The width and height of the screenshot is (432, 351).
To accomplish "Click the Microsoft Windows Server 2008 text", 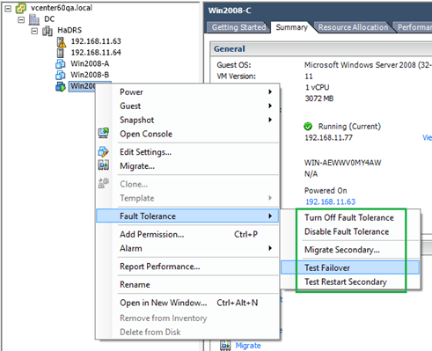I will coord(368,65).
